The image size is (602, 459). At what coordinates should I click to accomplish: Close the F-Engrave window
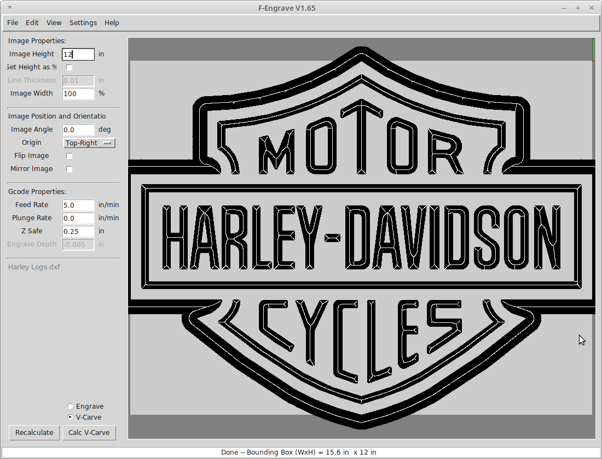592,8
